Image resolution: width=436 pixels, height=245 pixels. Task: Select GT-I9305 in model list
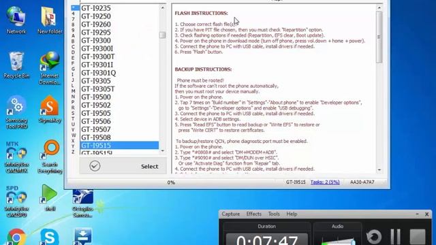119,81
